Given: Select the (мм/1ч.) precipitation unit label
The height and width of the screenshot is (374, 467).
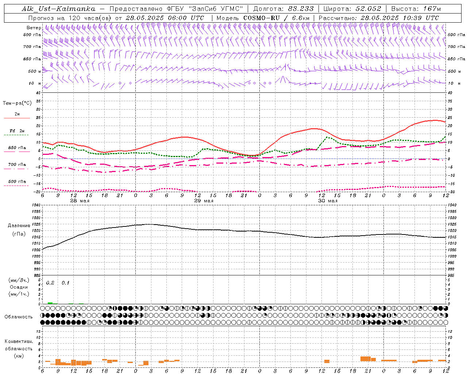Looking at the screenshot, I should [x=19, y=294].
